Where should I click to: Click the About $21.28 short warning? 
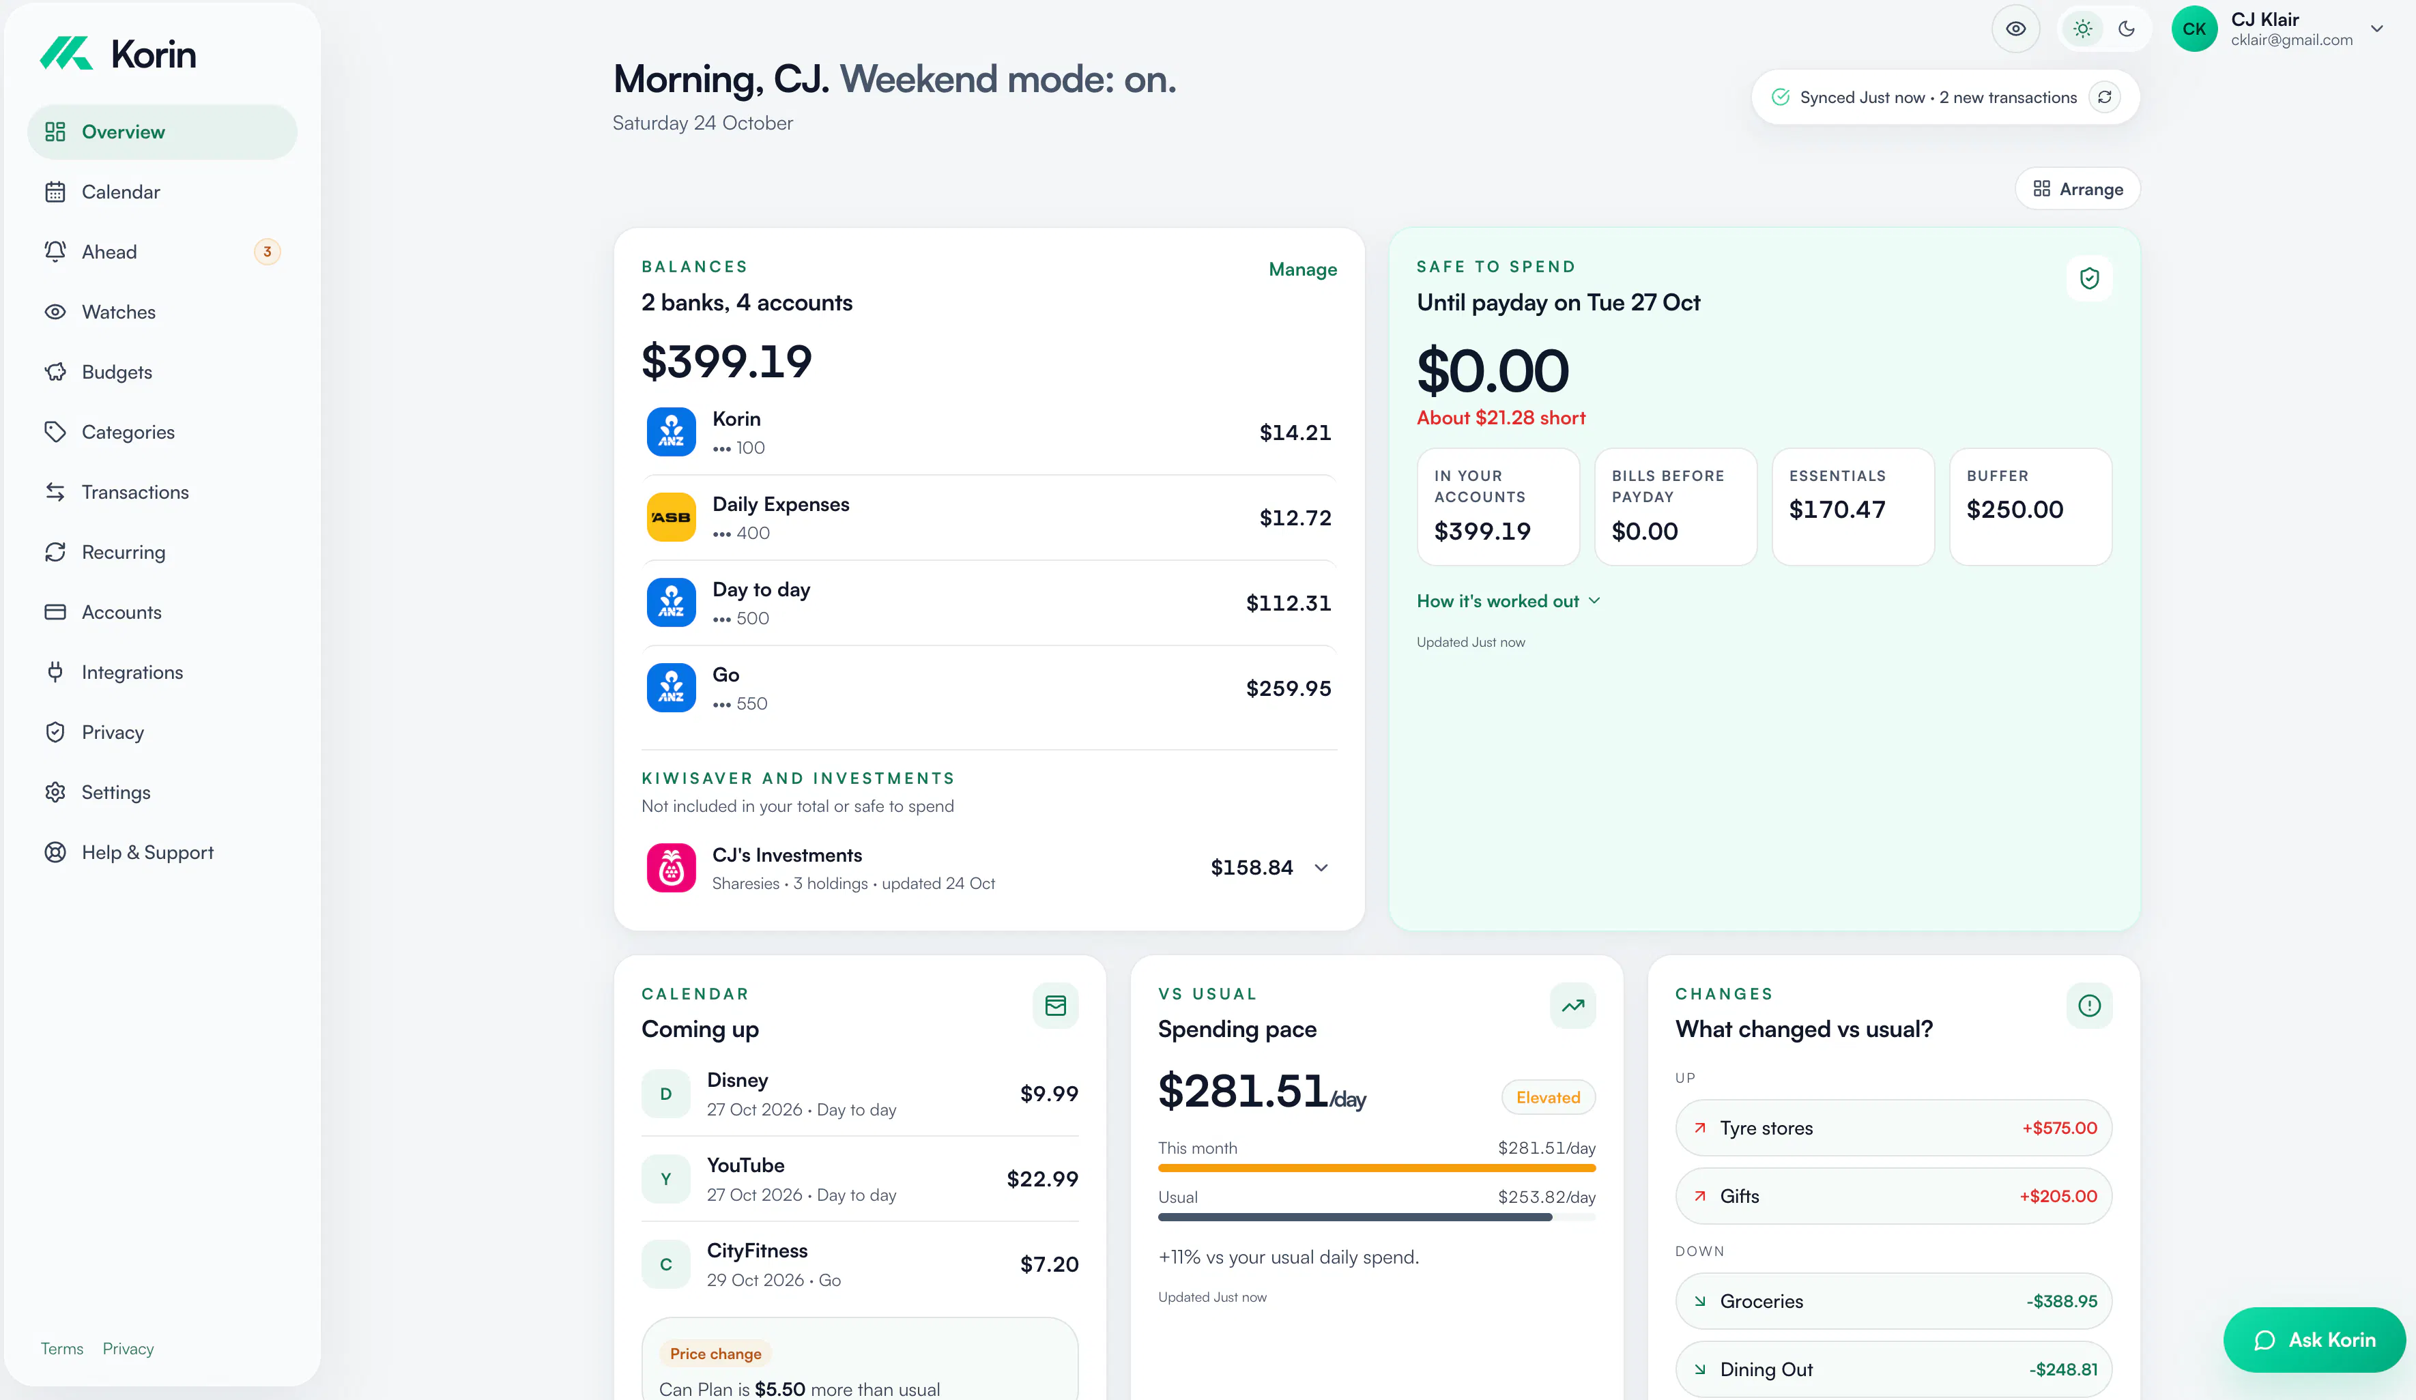[1501, 418]
